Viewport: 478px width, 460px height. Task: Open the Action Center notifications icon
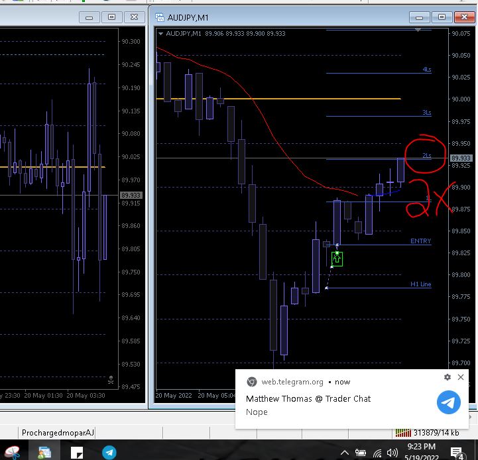(x=457, y=453)
